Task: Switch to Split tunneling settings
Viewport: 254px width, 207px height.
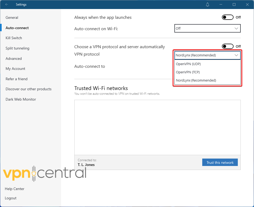Action: tap(18, 48)
